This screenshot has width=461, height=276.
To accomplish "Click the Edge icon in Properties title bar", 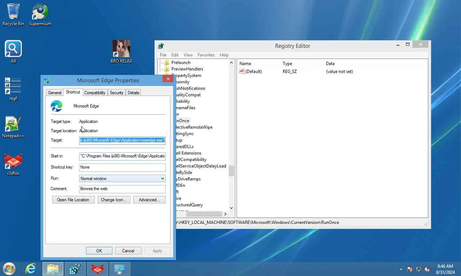I will tap(46, 80).
